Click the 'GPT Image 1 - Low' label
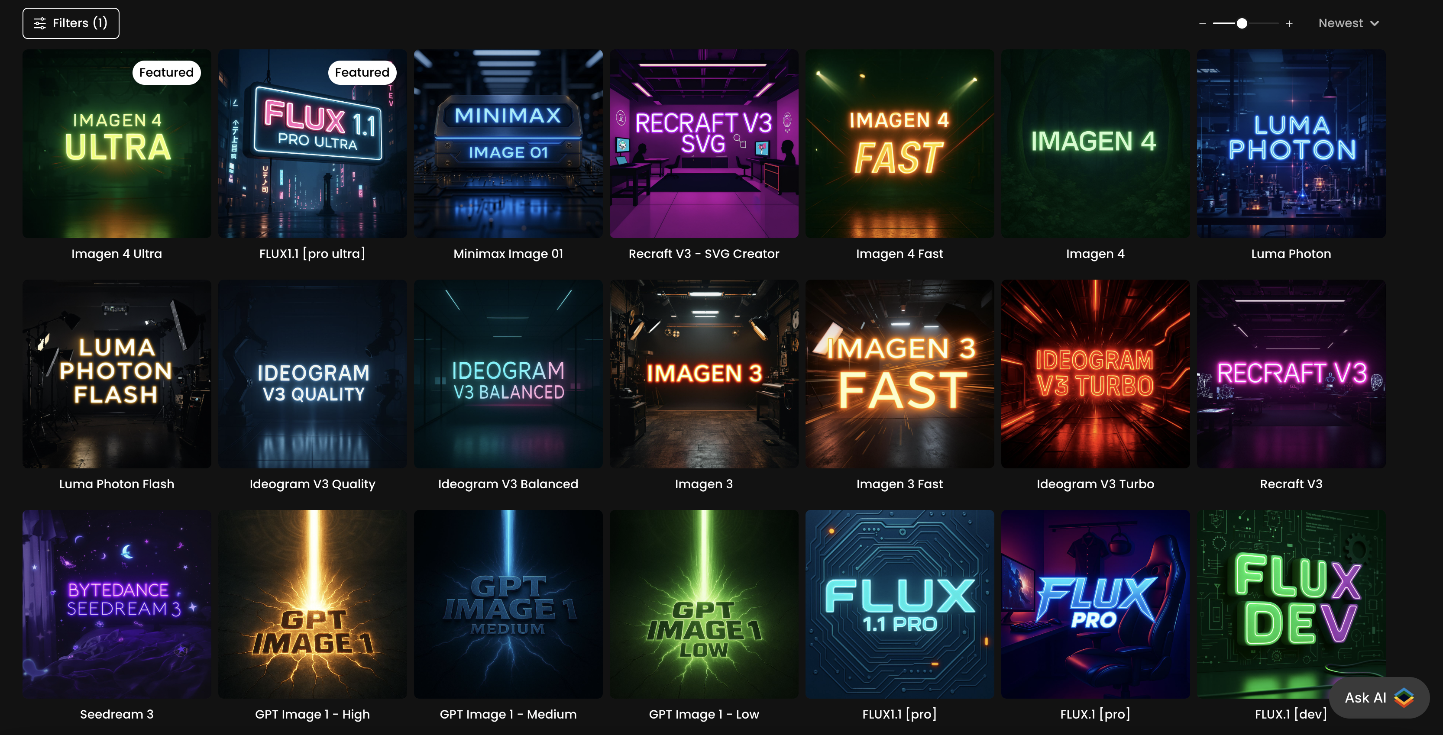This screenshot has height=735, width=1443. pos(704,715)
